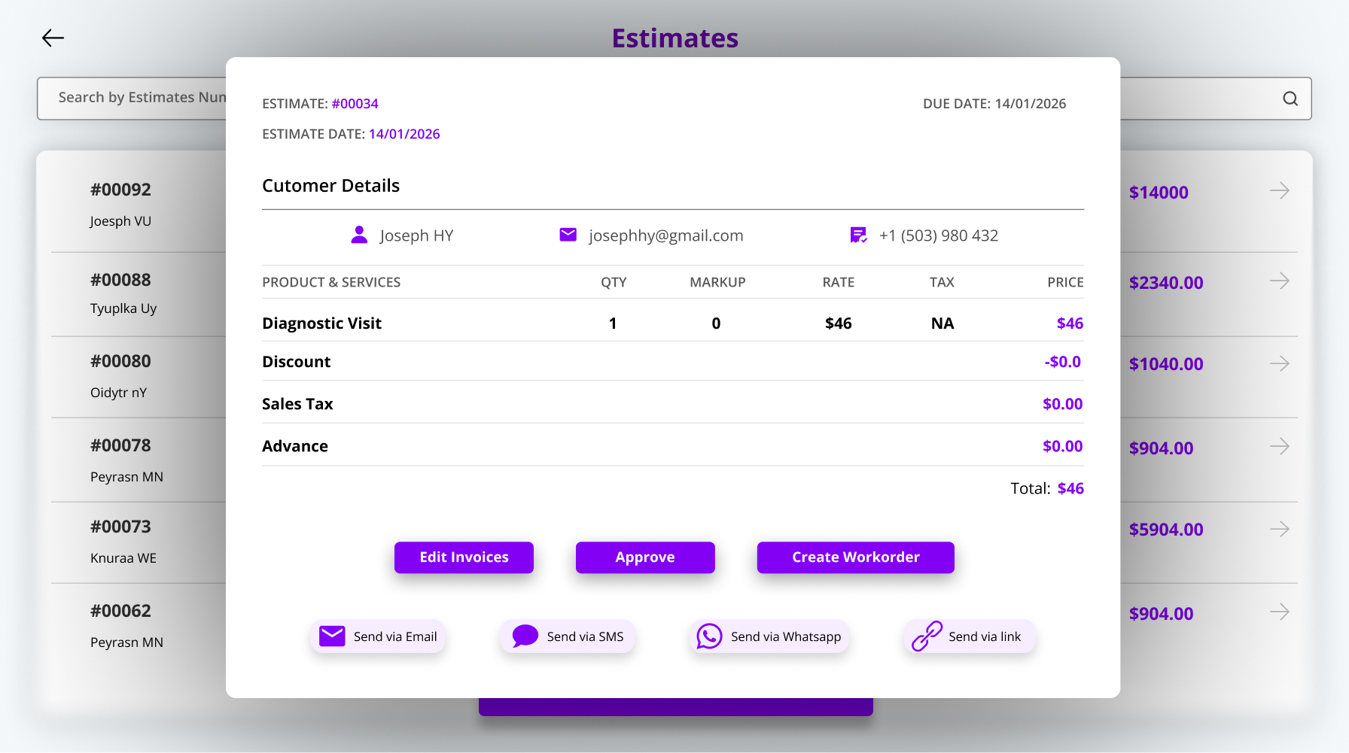Screen dimensions: 1349x753
Task: Open the arrow for the $2340.00 estimate
Action: (1279, 281)
